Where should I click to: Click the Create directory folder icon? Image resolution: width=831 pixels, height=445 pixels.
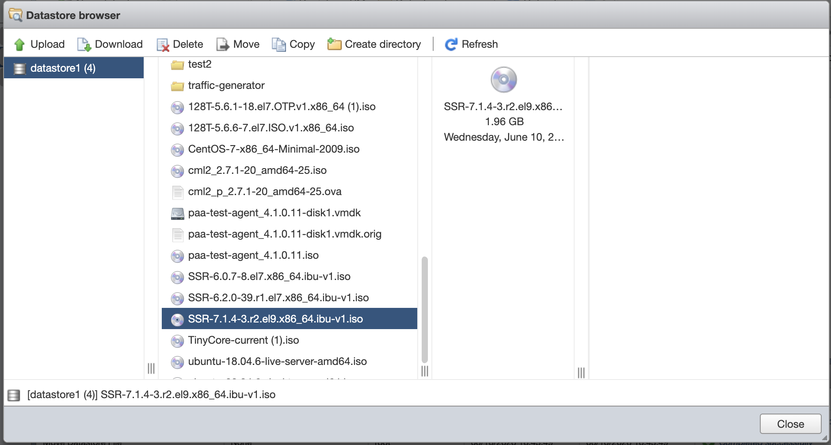coord(334,44)
